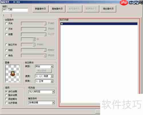Open the 触发条件 trigger dropdown

click(41, 103)
